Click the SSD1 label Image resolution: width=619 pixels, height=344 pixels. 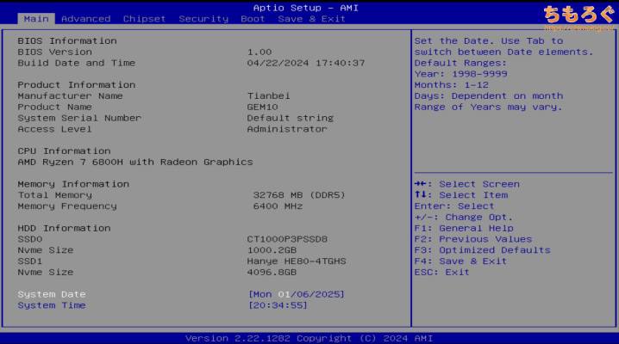click(x=30, y=261)
